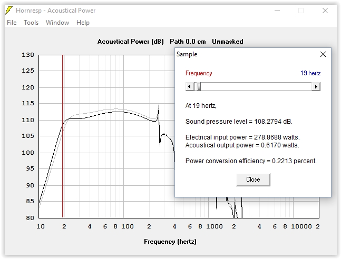341x259 pixels.
Task: Click the 1000 x-axis label
Action: [x=215, y=226]
